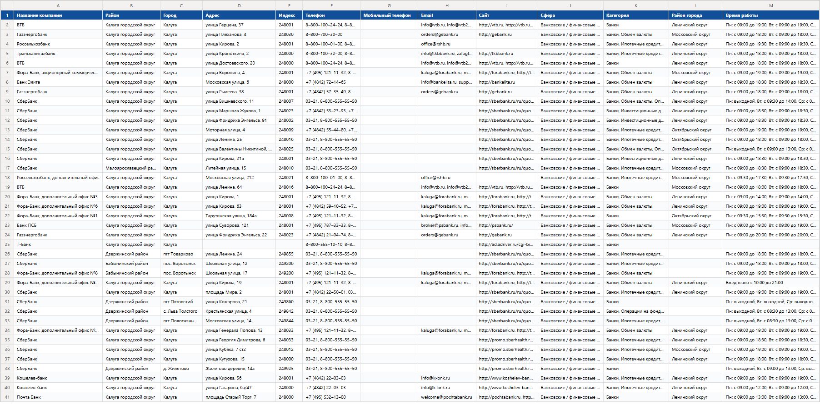Viewport: 820px width, 410px height.
Task: Select column G header
Action: point(389,5)
